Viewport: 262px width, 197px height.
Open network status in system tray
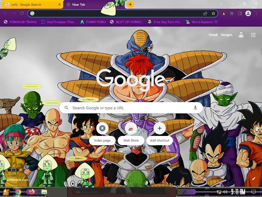pos(219,192)
